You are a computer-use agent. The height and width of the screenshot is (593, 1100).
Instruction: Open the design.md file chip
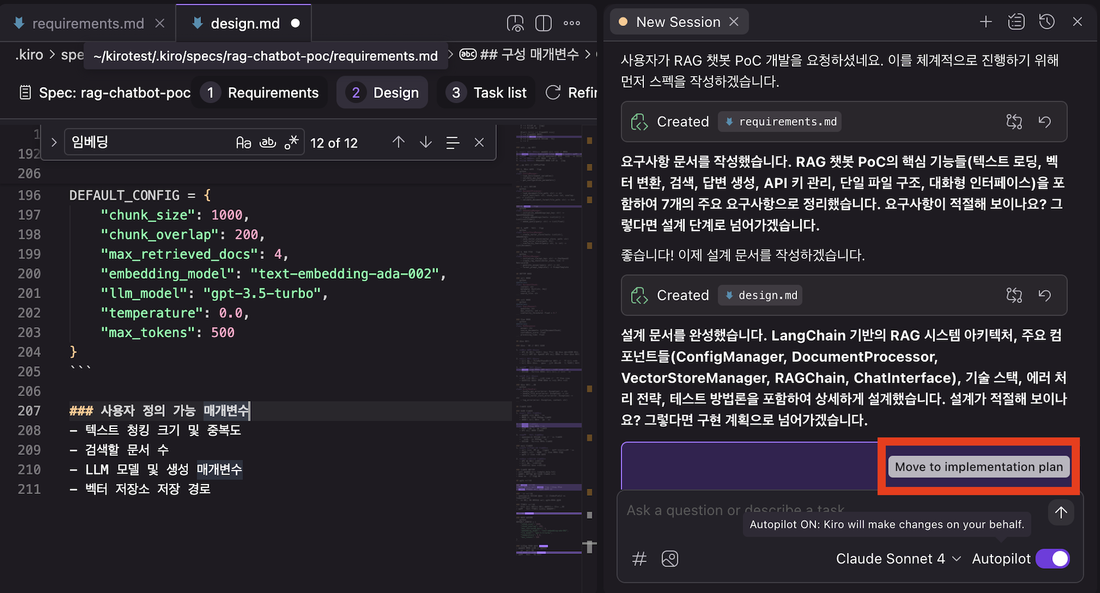(x=760, y=295)
